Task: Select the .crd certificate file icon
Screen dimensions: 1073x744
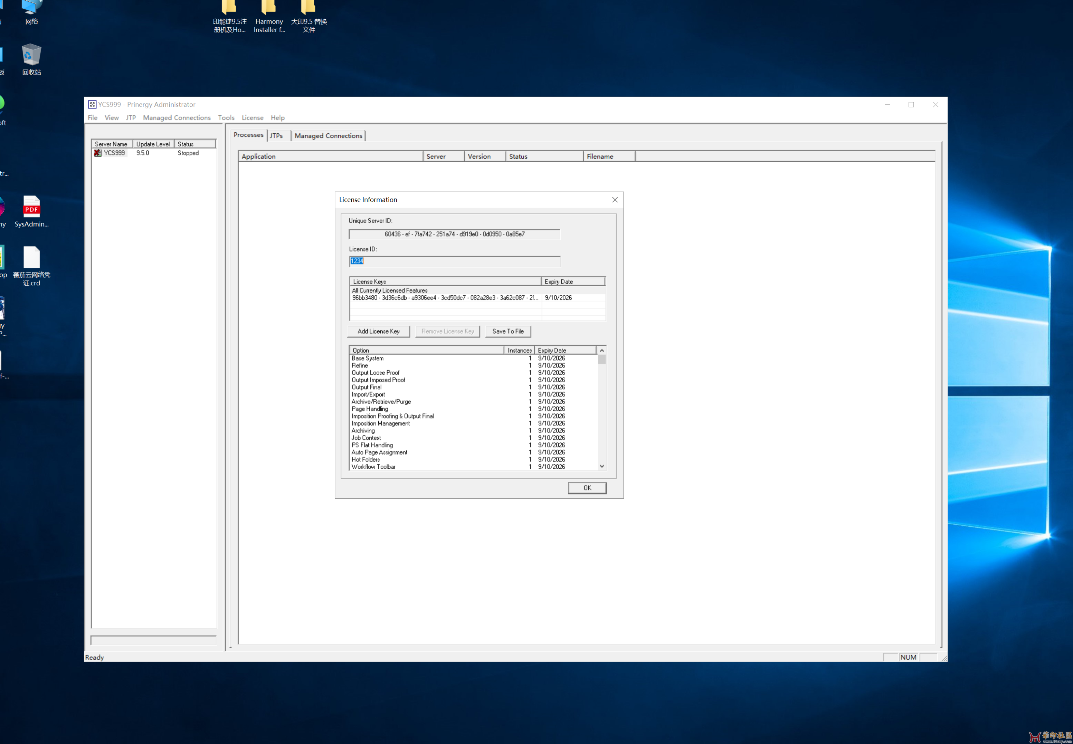Action: pos(31,258)
